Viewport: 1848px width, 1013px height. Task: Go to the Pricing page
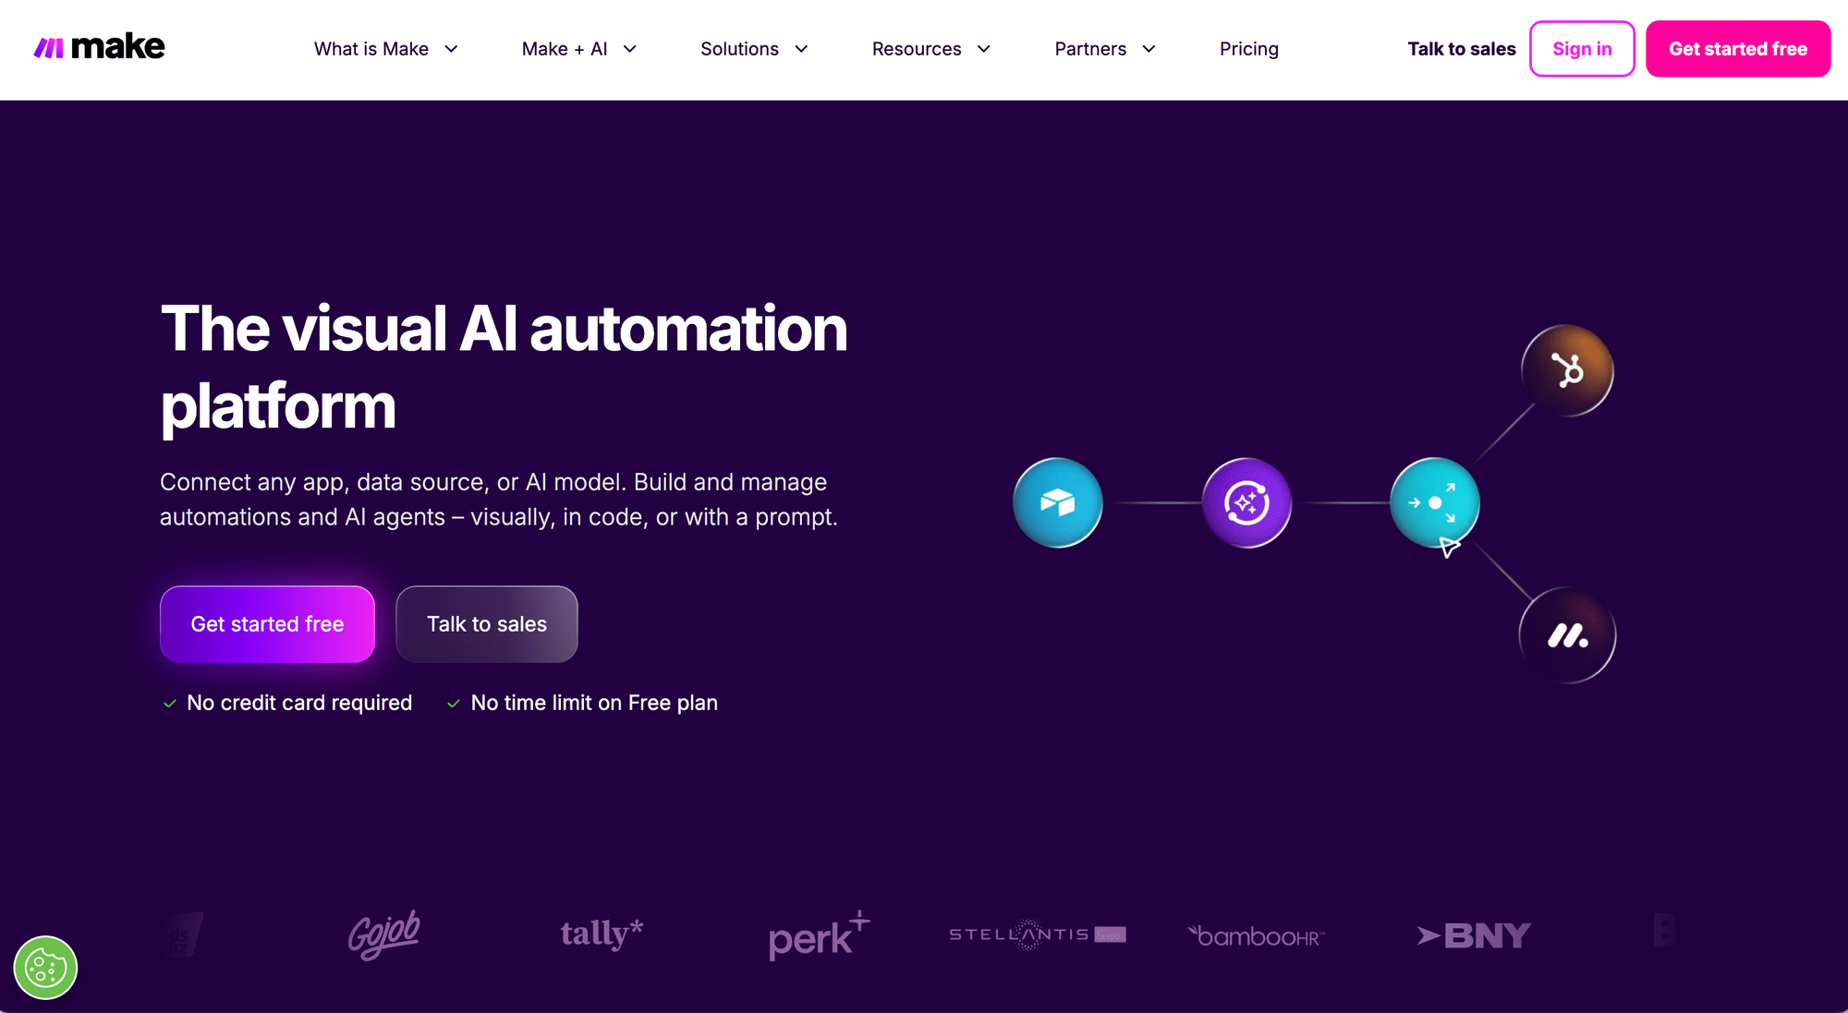pos(1249,49)
